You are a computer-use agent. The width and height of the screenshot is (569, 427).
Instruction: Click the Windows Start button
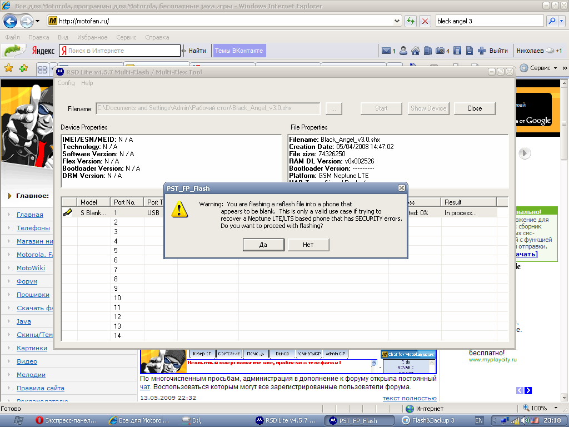tap(17, 420)
